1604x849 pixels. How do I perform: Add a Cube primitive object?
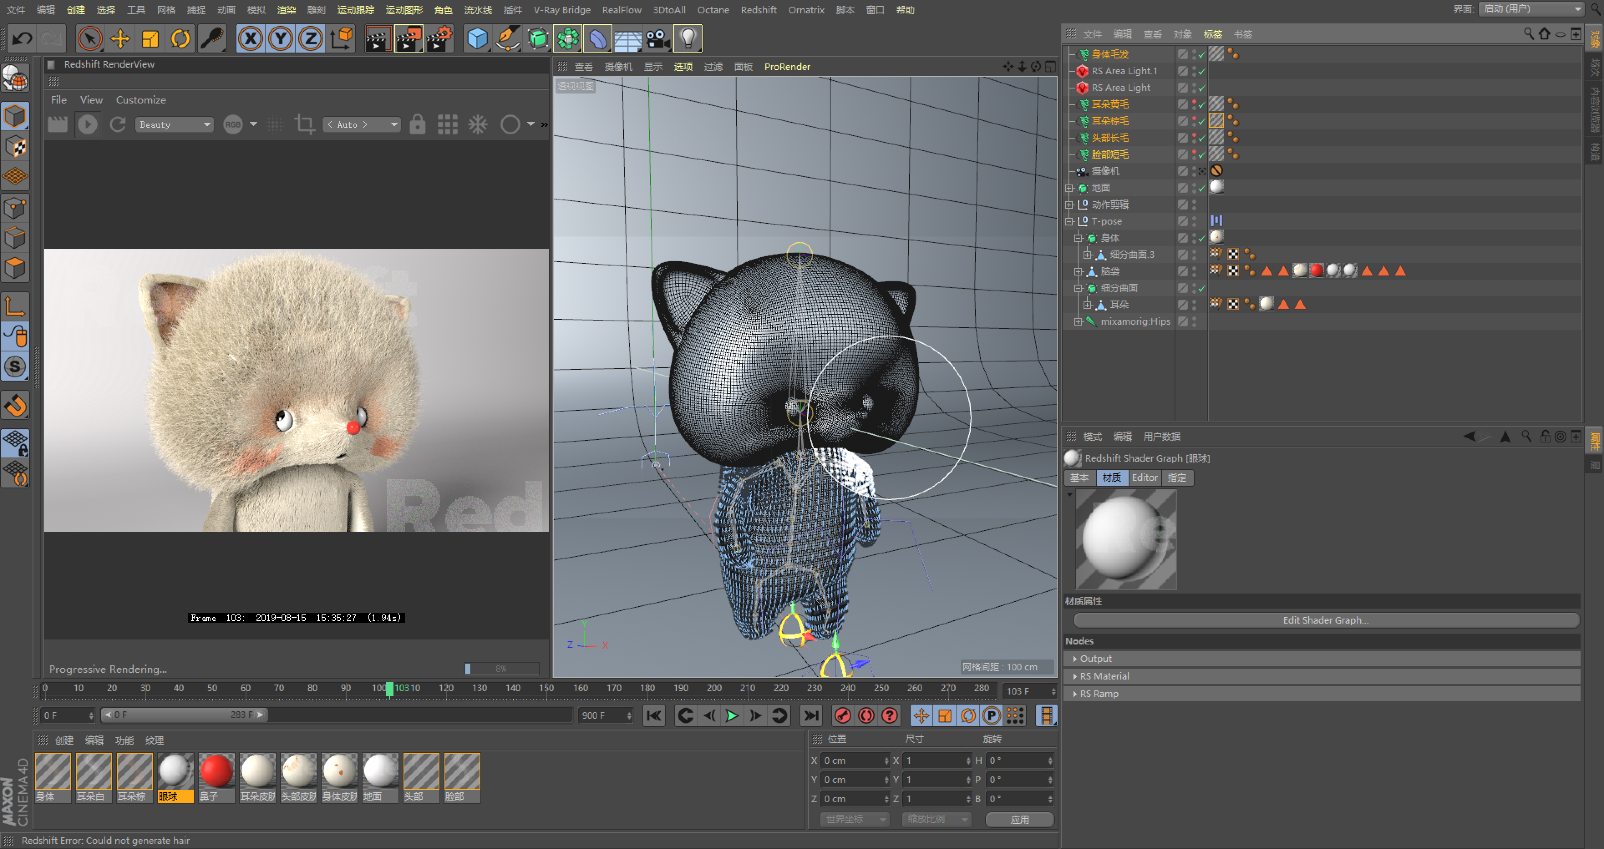[x=477, y=38]
